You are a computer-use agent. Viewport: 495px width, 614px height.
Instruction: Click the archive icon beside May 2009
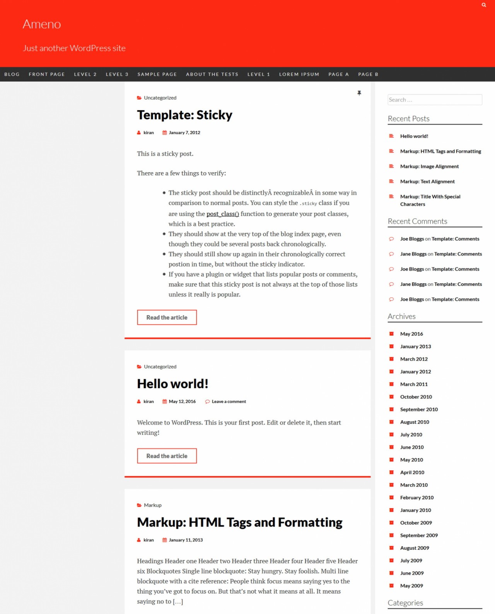391,585
